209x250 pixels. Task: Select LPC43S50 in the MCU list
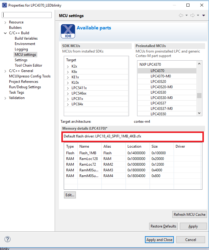(167, 114)
